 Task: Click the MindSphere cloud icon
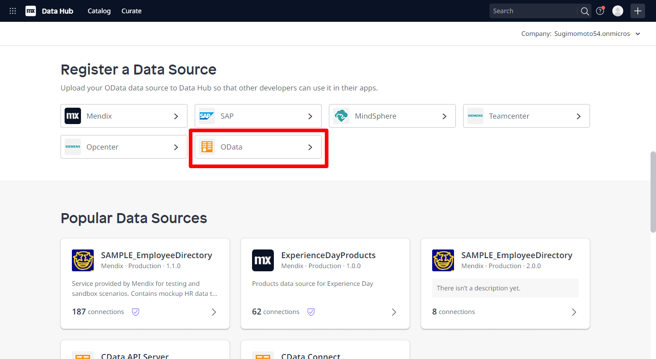coord(341,116)
